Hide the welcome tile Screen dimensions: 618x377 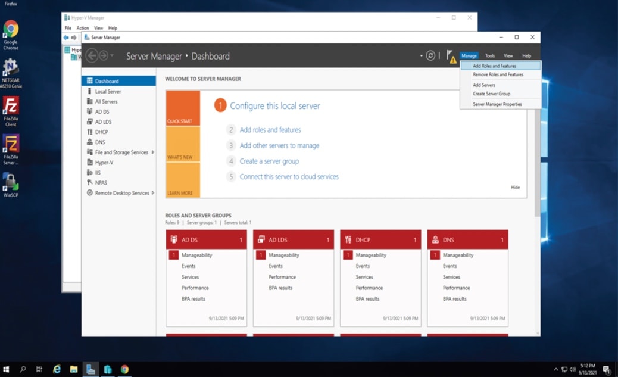(515, 188)
